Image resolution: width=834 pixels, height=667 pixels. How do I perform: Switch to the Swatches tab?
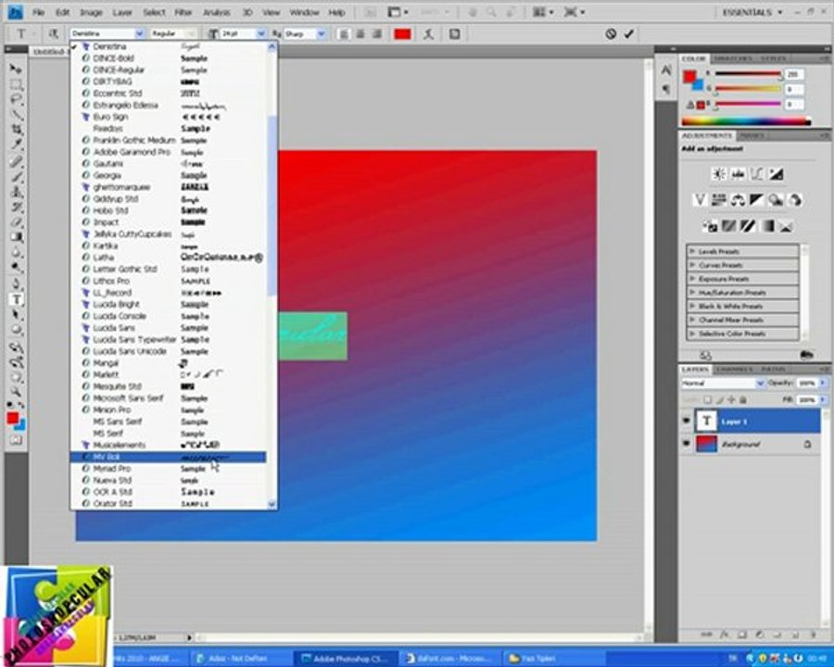click(x=733, y=58)
